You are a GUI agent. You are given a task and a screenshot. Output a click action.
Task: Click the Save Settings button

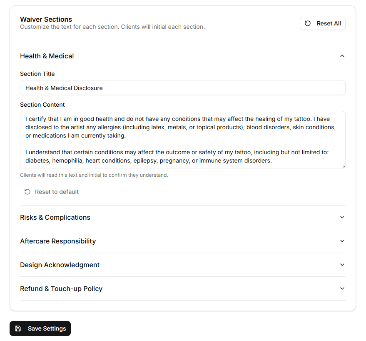pos(40,328)
